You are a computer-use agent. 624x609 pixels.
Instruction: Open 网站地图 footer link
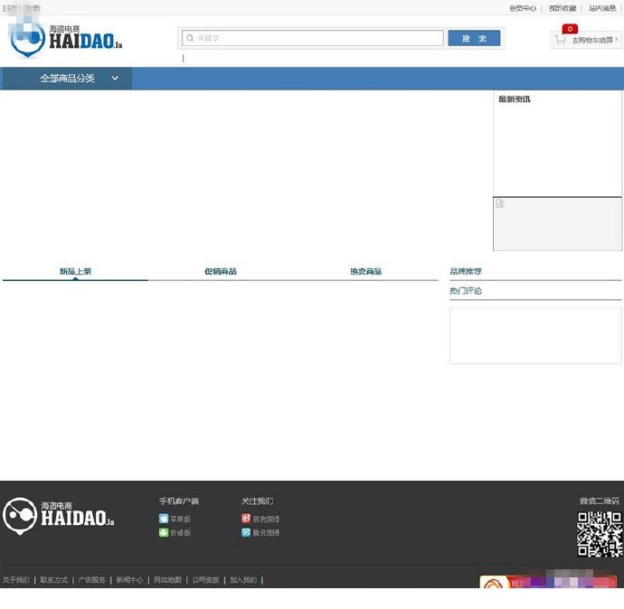point(167,580)
